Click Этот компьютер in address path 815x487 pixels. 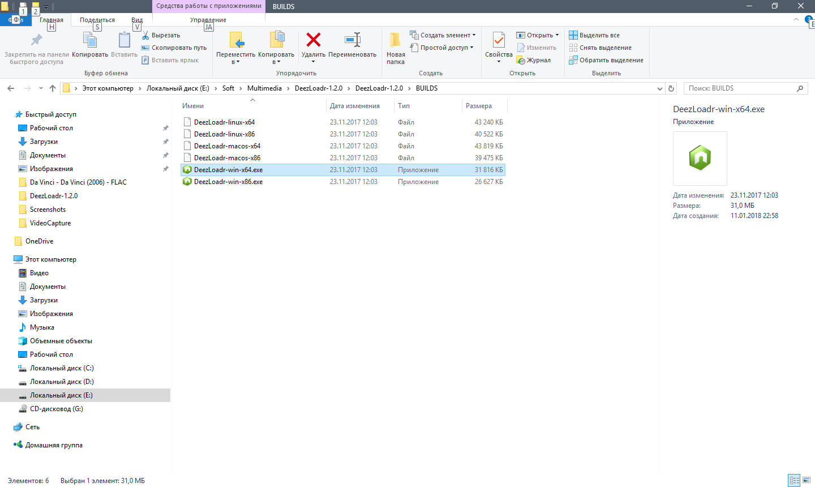[x=108, y=88]
